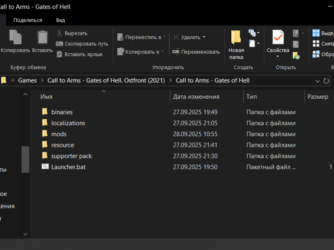Click the Games breadcrumb in the address bar
Viewport: 334px width, 250px height.
28,80
